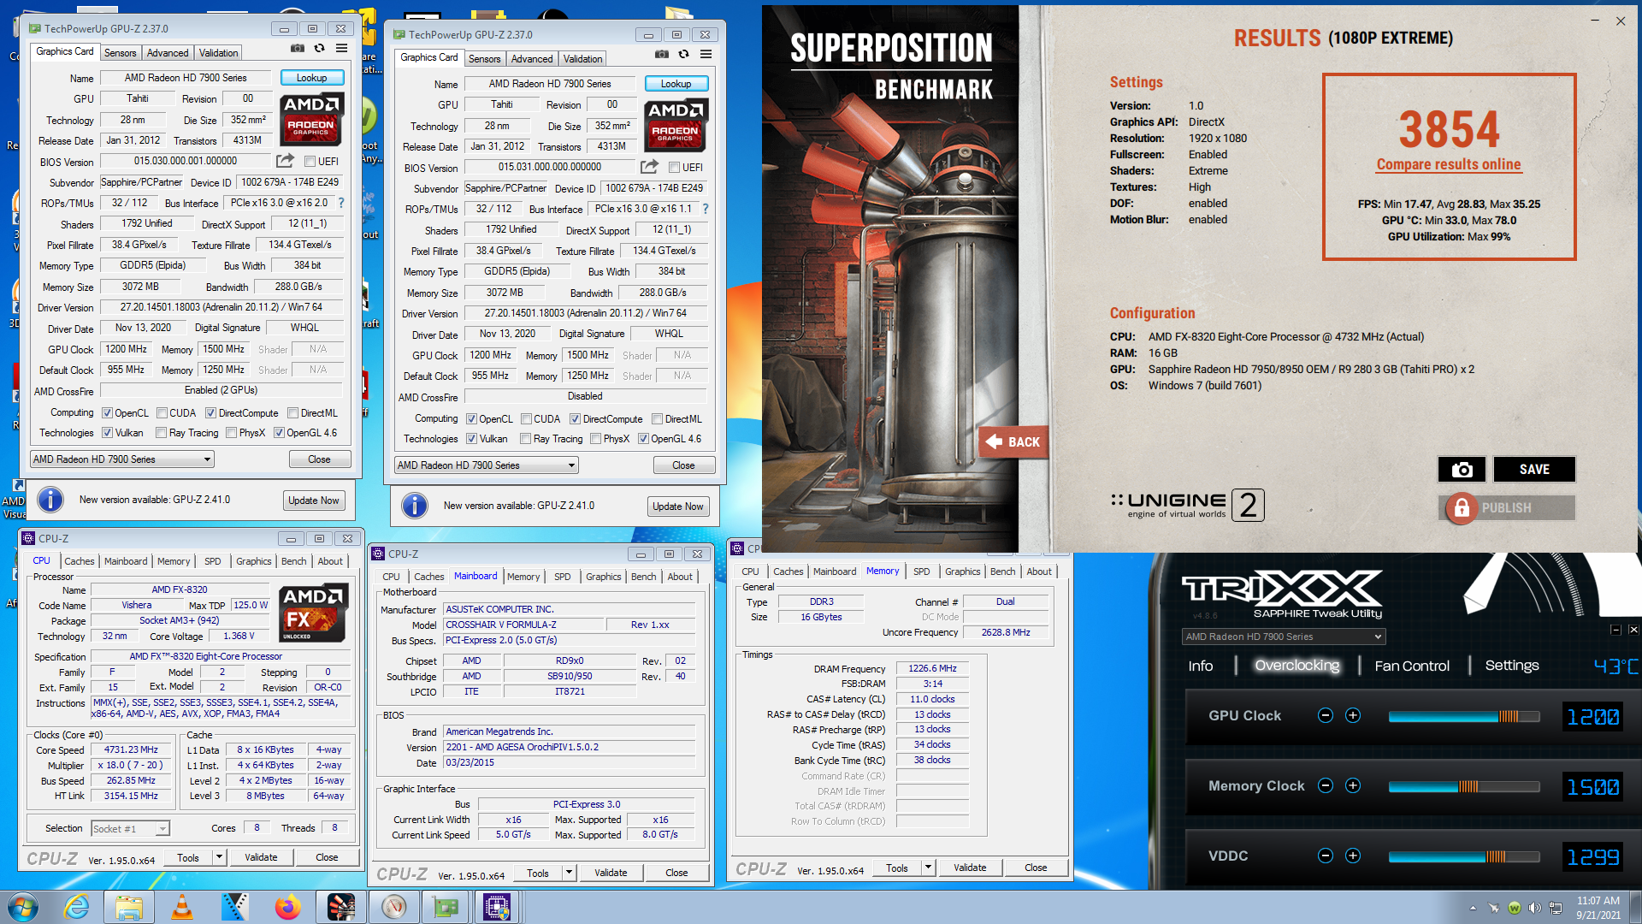Click the refresh icon in right GPU-Z window
The height and width of the screenshot is (924, 1642).
pos(683,54)
